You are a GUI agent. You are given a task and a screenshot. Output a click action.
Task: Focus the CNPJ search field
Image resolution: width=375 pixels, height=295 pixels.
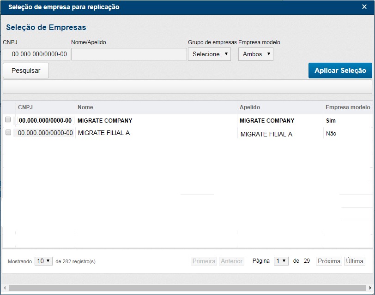[x=36, y=54]
